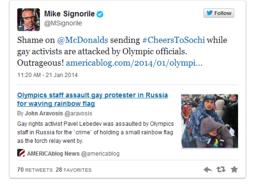
Task: Open the tweet timestamp 11:20 AM - 21 Jan 2014
Action: (x=47, y=75)
